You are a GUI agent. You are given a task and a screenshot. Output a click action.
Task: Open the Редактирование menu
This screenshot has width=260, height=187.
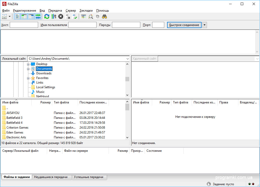(24, 11)
